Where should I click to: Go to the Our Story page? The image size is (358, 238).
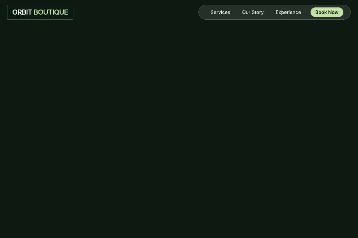click(253, 12)
